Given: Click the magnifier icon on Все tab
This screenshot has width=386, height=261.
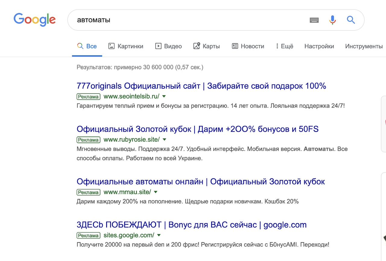Looking at the screenshot, I should (80, 46).
